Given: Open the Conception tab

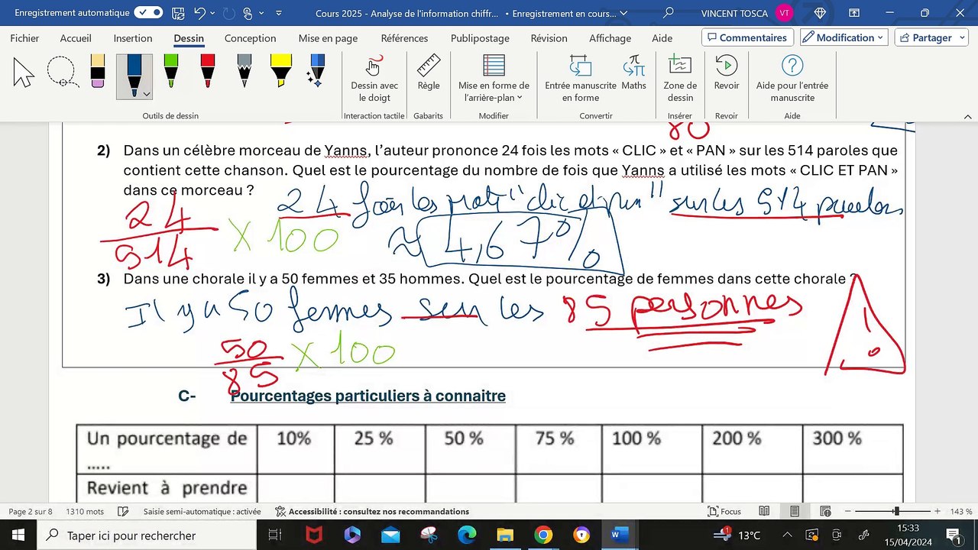Looking at the screenshot, I should [250, 38].
